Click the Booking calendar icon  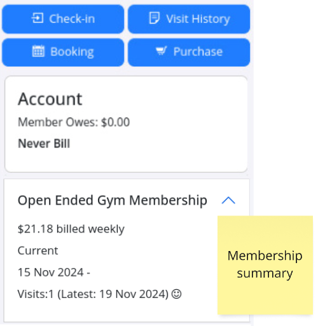[38, 51]
